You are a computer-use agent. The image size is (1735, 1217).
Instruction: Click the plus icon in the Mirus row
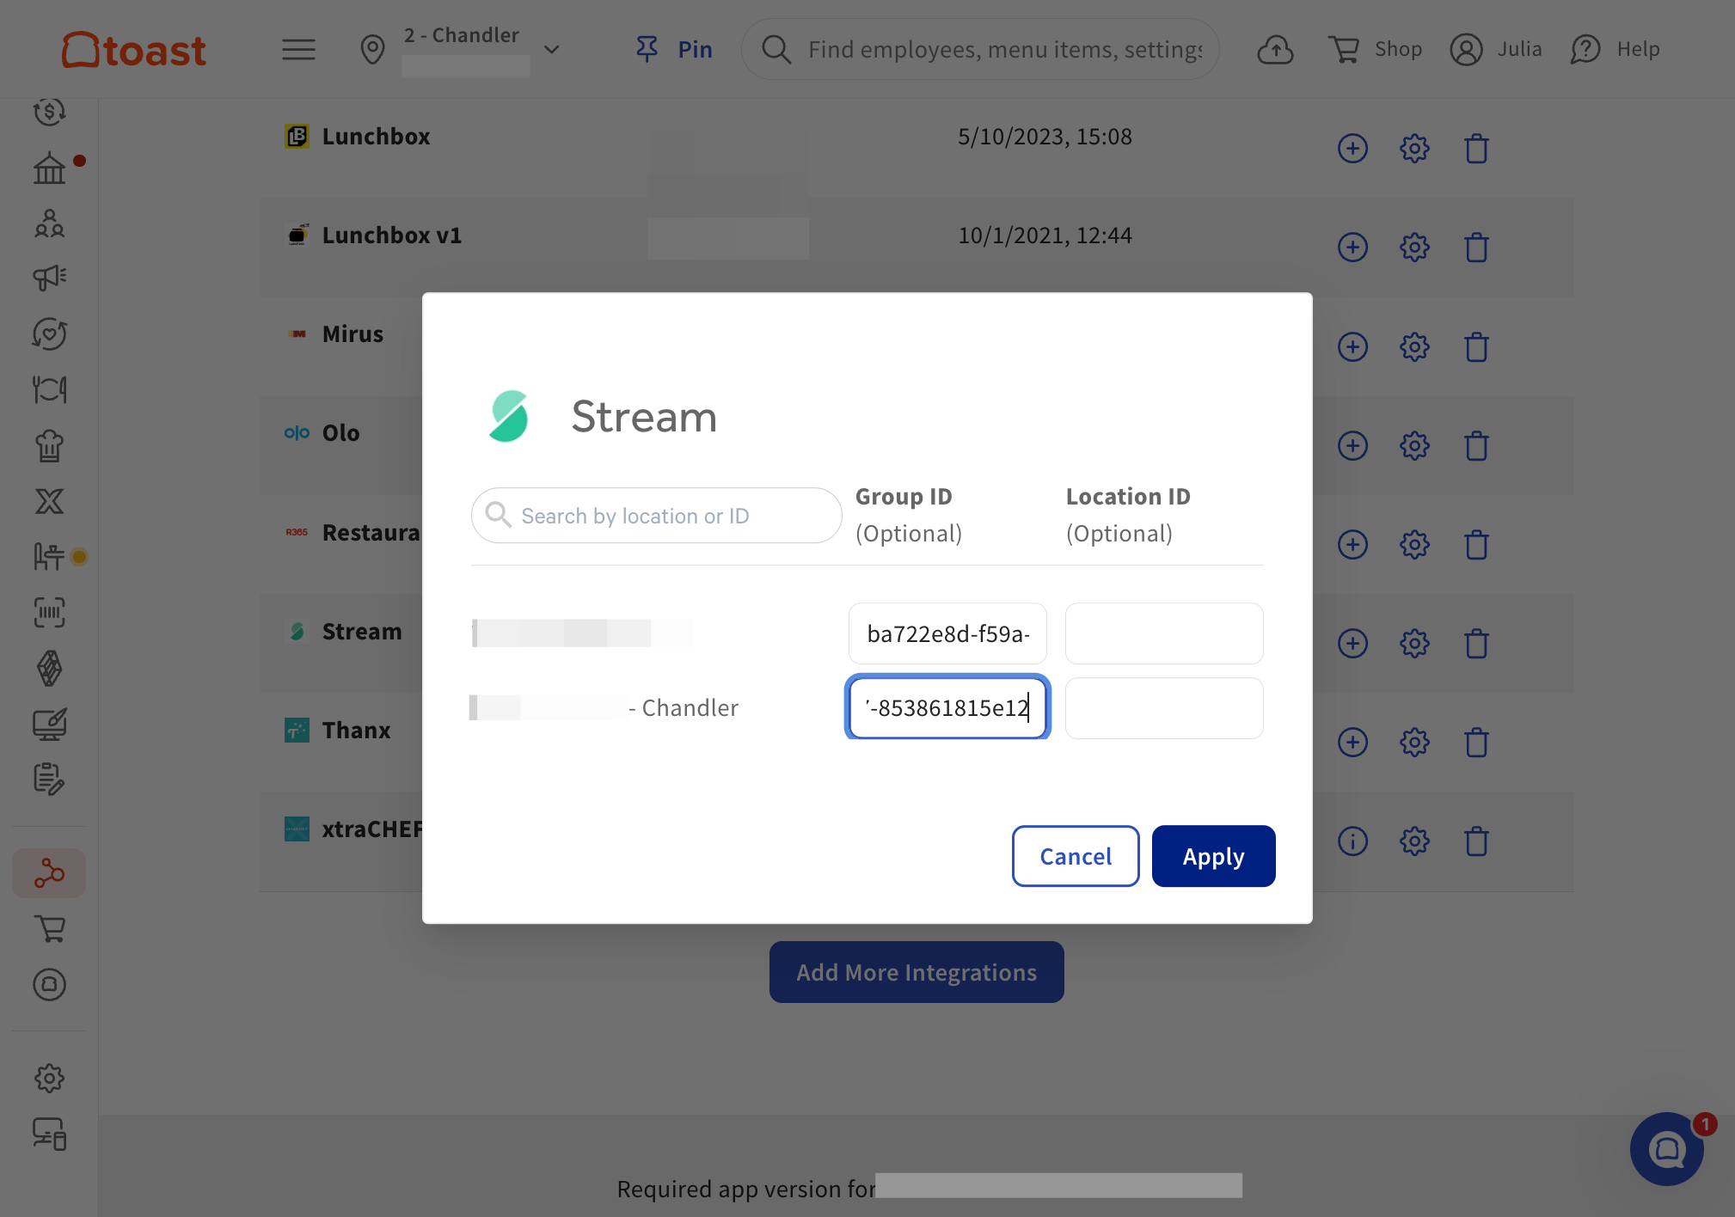tap(1352, 347)
